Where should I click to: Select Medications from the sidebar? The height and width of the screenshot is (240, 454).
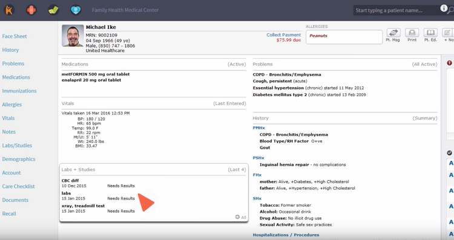[16, 77]
